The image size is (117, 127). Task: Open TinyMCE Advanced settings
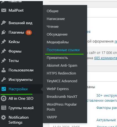[62, 81]
